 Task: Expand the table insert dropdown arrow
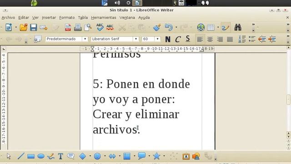pyautogui.click(x=218, y=27)
